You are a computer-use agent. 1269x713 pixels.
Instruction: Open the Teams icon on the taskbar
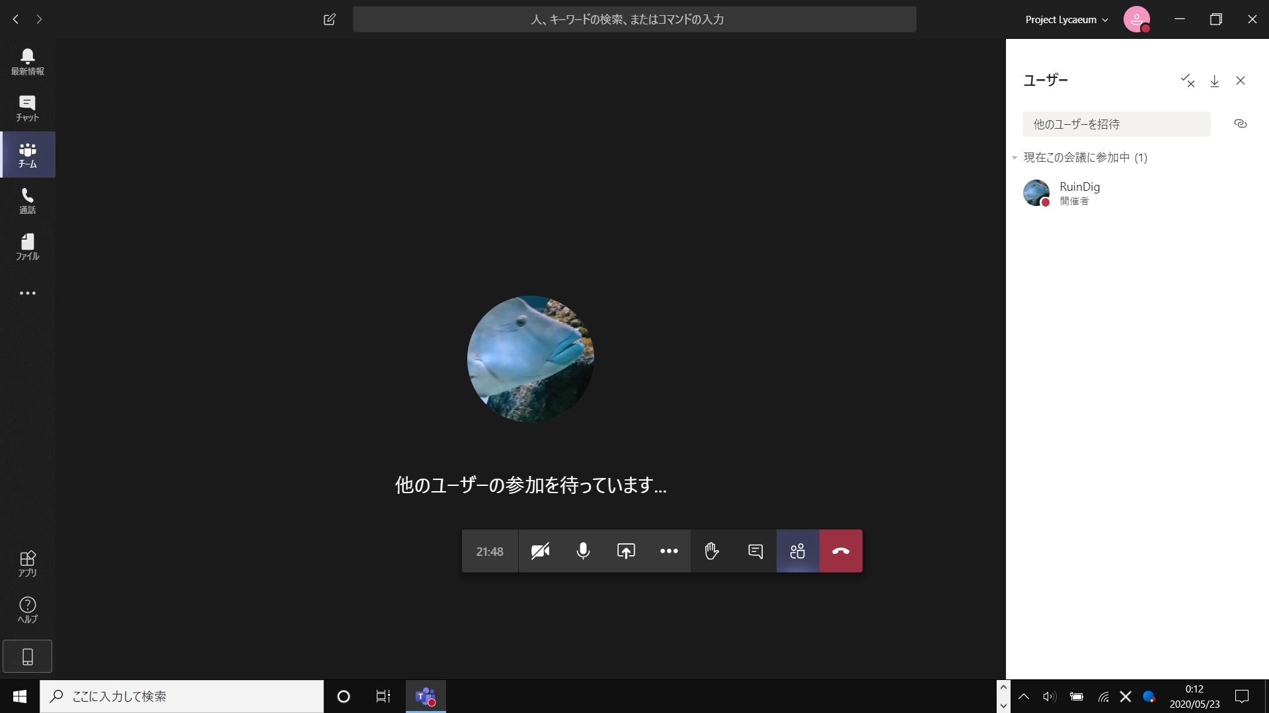(x=425, y=696)
